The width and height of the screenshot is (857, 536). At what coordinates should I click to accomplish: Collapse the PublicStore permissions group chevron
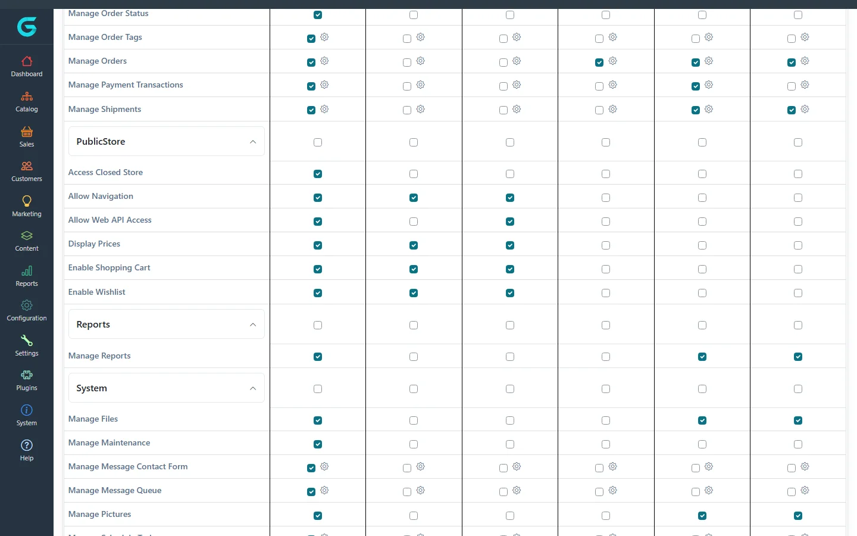[253, 142]
